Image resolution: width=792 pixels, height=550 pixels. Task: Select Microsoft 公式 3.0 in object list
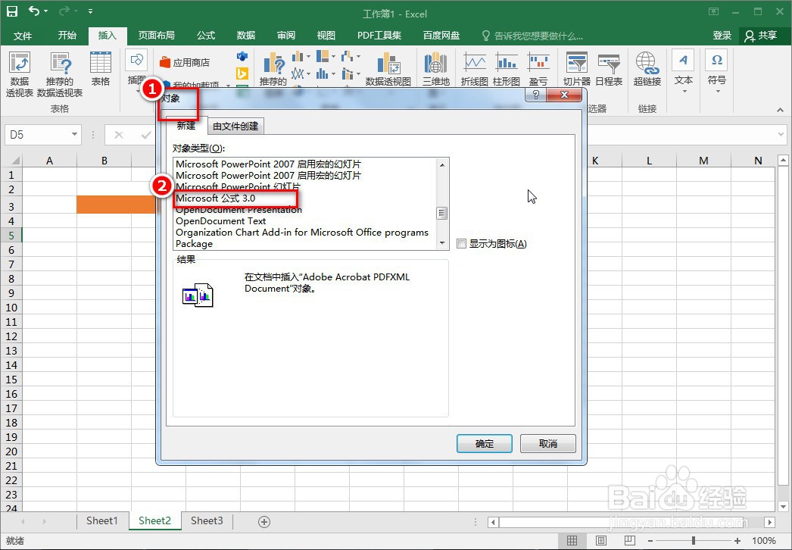[x=216, y=198]
